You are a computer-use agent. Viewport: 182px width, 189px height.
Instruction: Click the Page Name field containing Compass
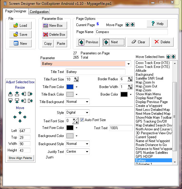[131, 32]
